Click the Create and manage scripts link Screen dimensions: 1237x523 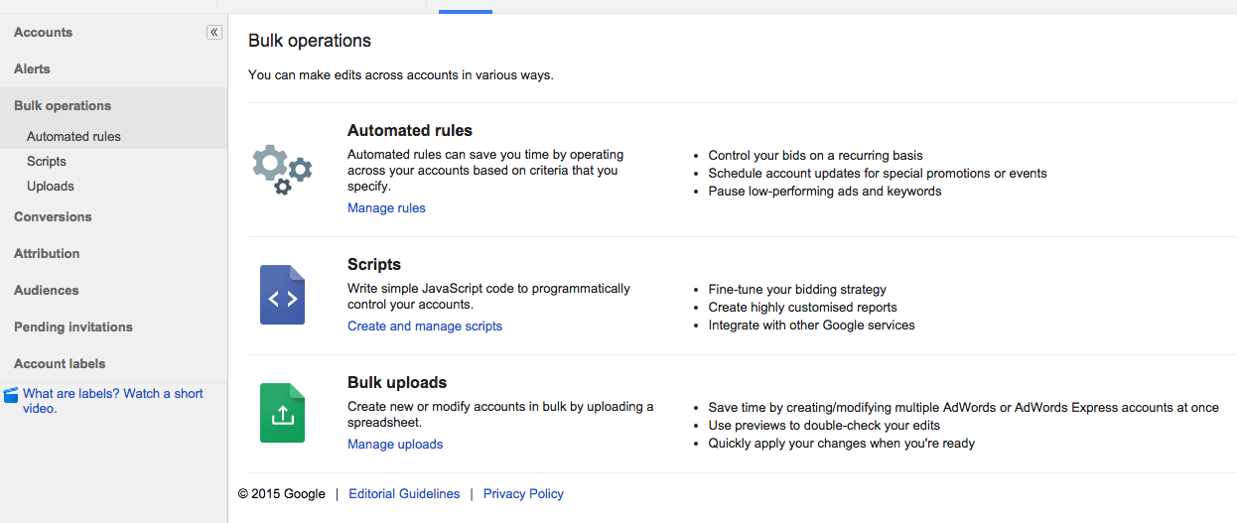pyautogui.click(x=425, y=326)
